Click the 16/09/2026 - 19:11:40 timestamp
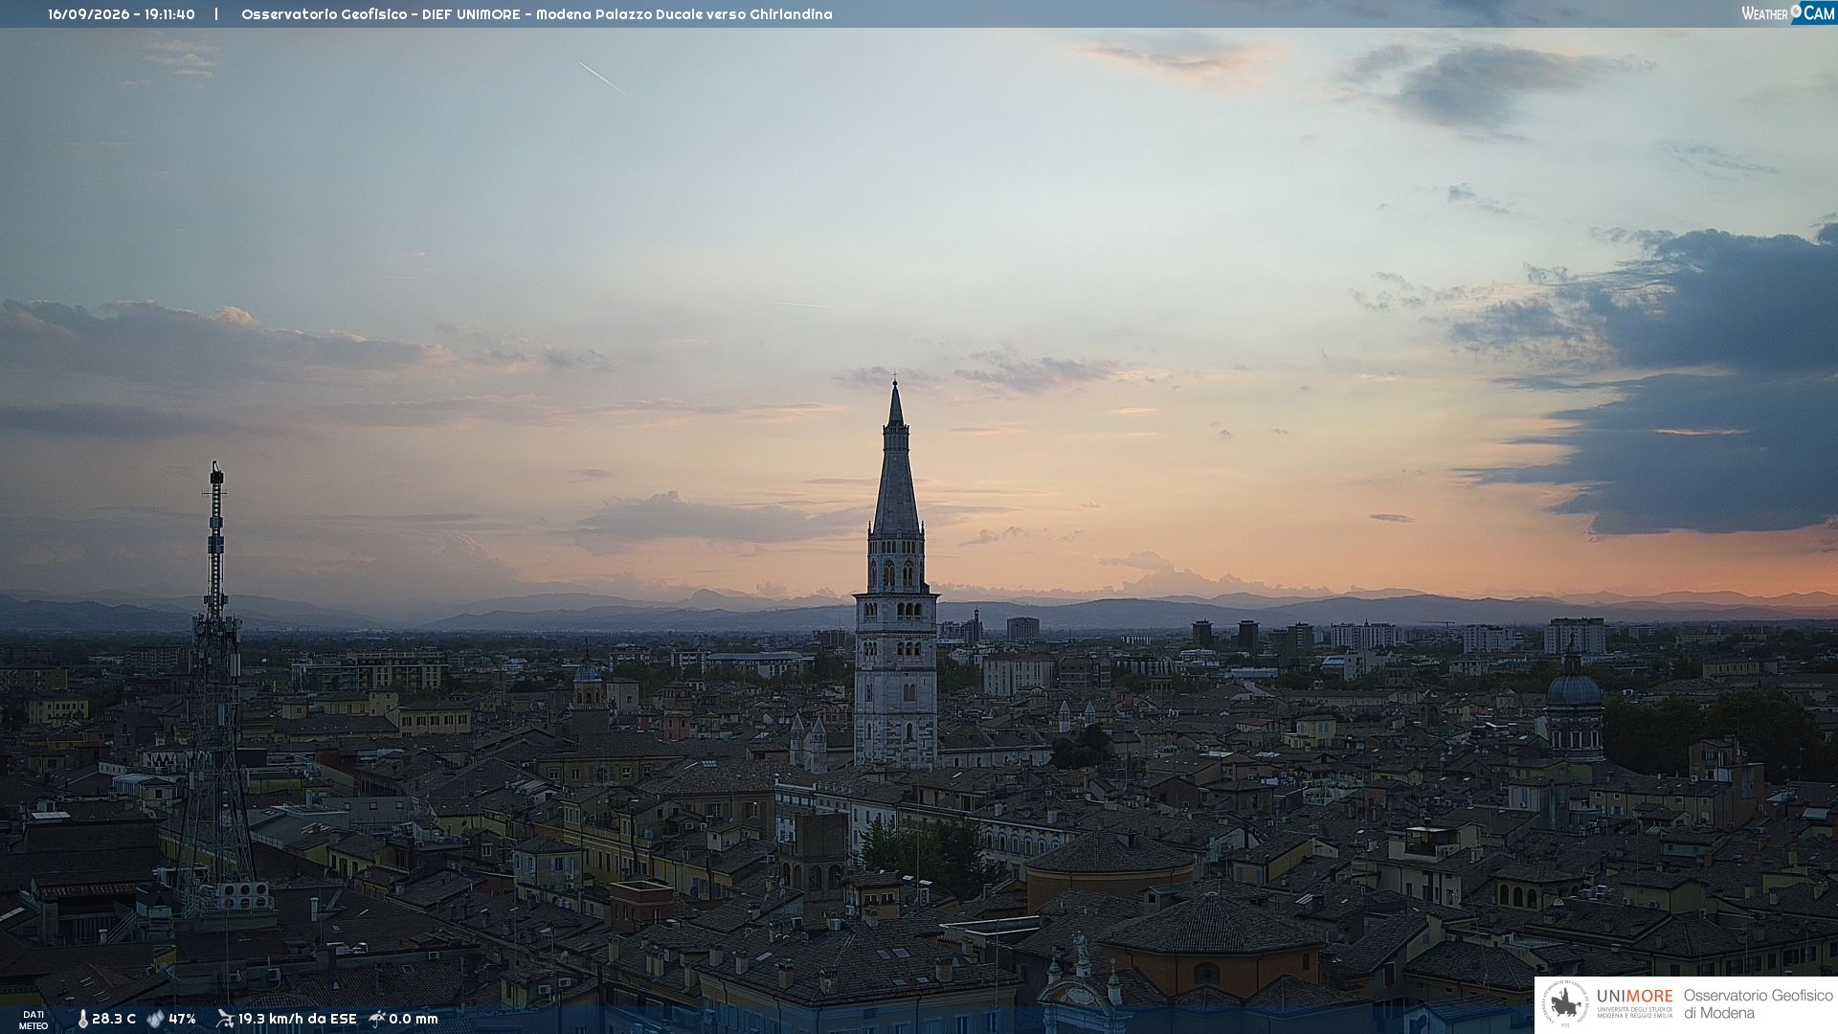 122,14
